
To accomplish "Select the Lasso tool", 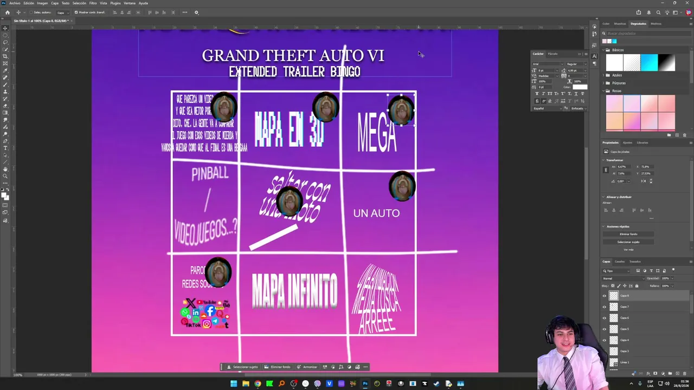I will (5, 42).
